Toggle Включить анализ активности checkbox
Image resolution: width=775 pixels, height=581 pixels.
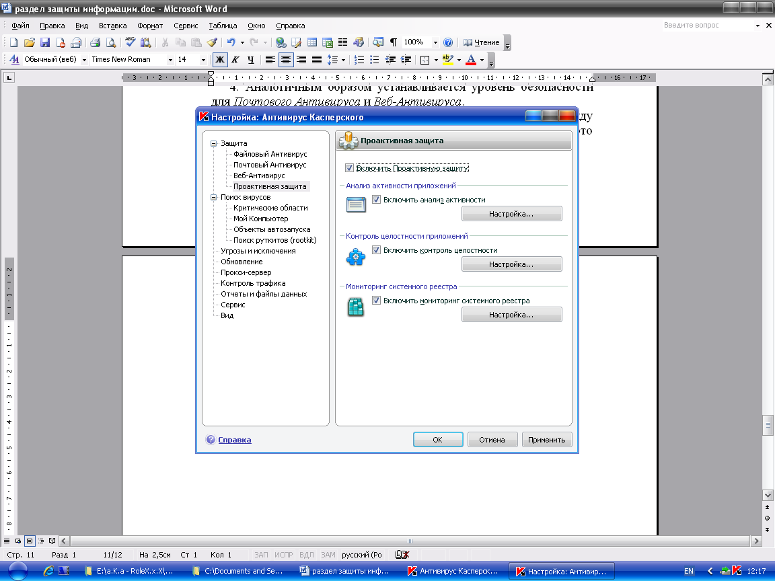[x=376, y=200]
